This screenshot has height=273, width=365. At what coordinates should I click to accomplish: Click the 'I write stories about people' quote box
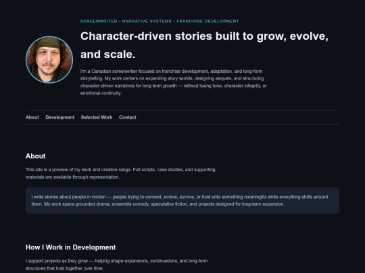(182, 201)
